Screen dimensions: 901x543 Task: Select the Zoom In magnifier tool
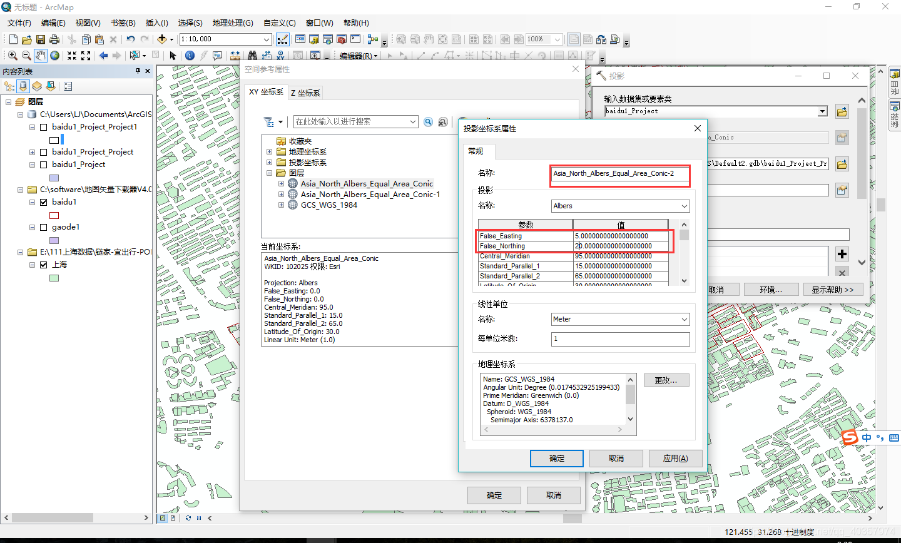click(13, 56)
